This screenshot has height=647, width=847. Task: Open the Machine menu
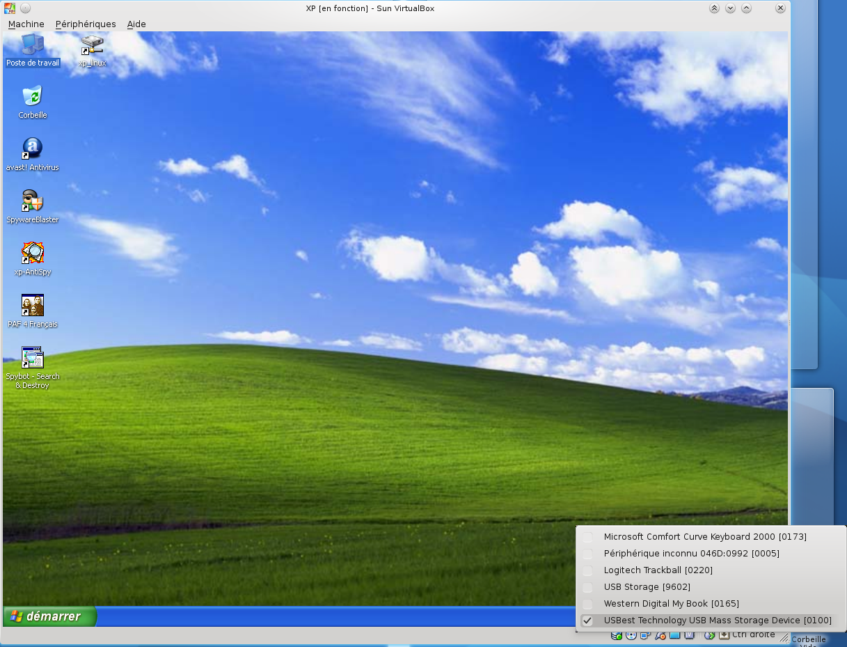pos(26,24)
